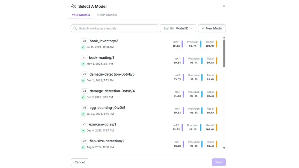299x168 pixels.
Task: Select the Your Models tab
Action: click(x=81, y=15)
